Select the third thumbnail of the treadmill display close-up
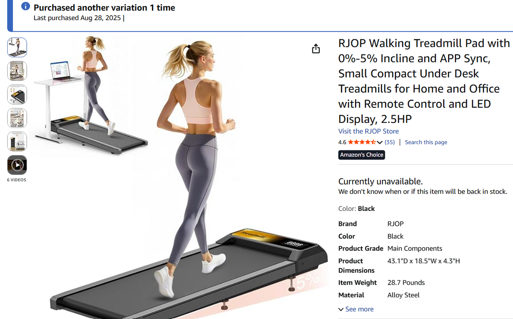 (17, 94)
